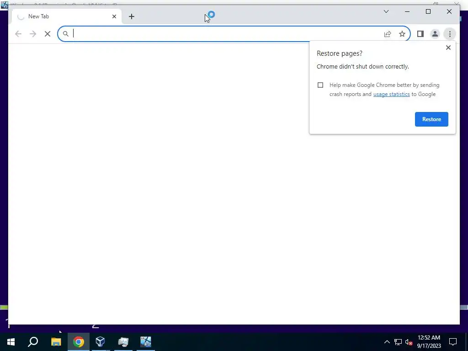
Task: Stop loading the page
Action: click(x=48, y=34)
